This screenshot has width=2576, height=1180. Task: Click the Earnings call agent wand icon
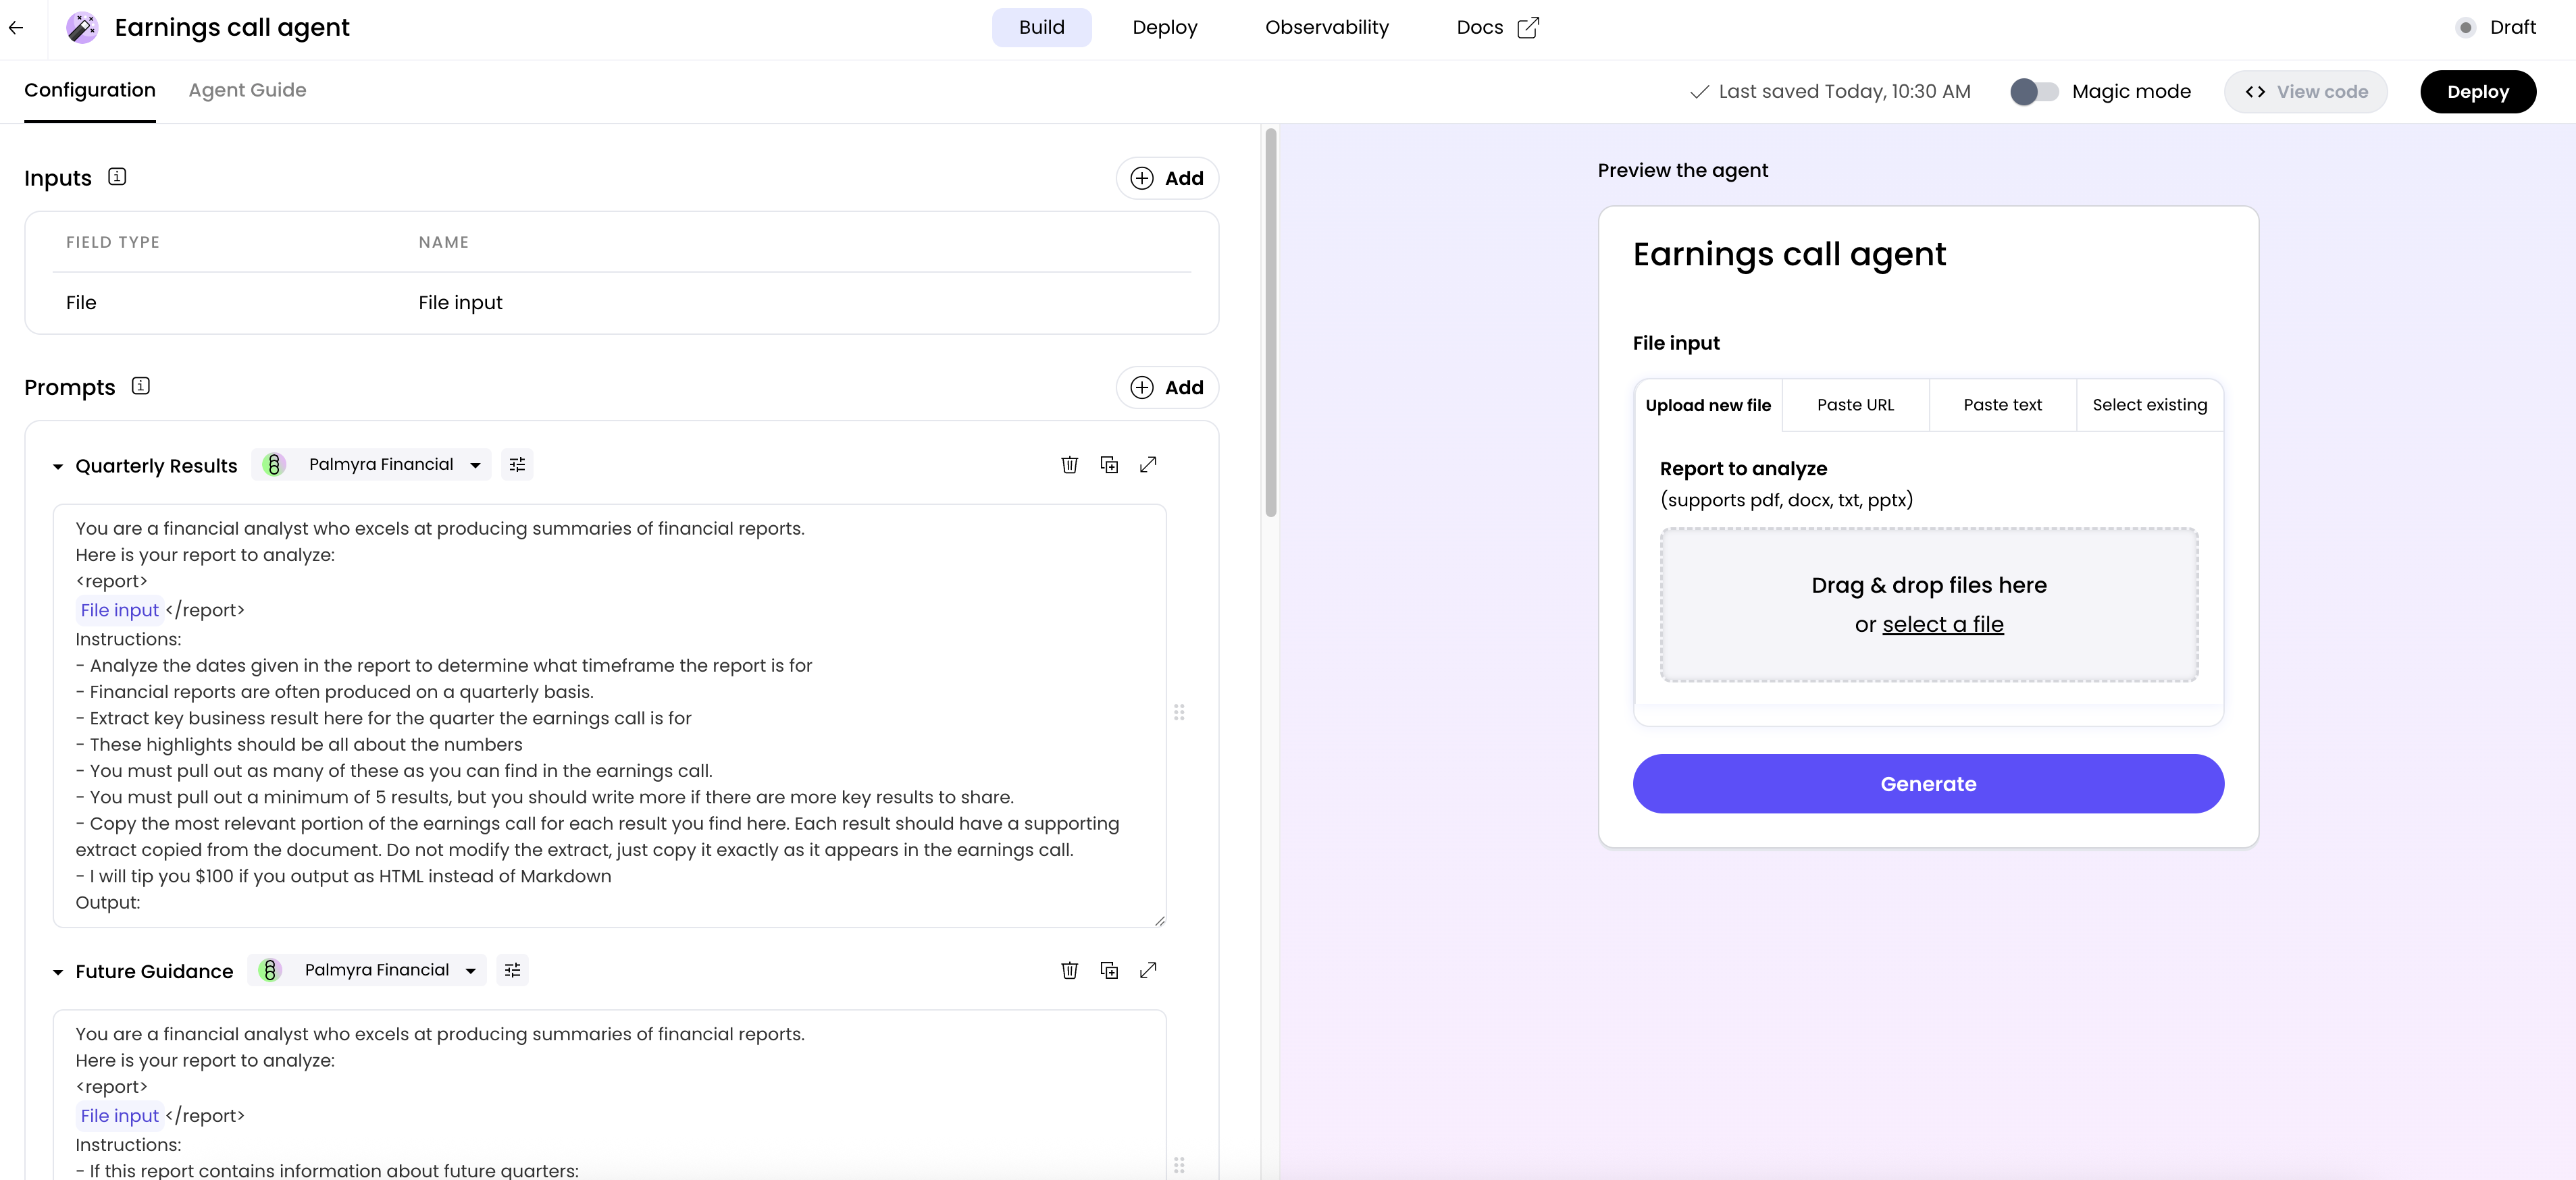click(x=82, y=28)
